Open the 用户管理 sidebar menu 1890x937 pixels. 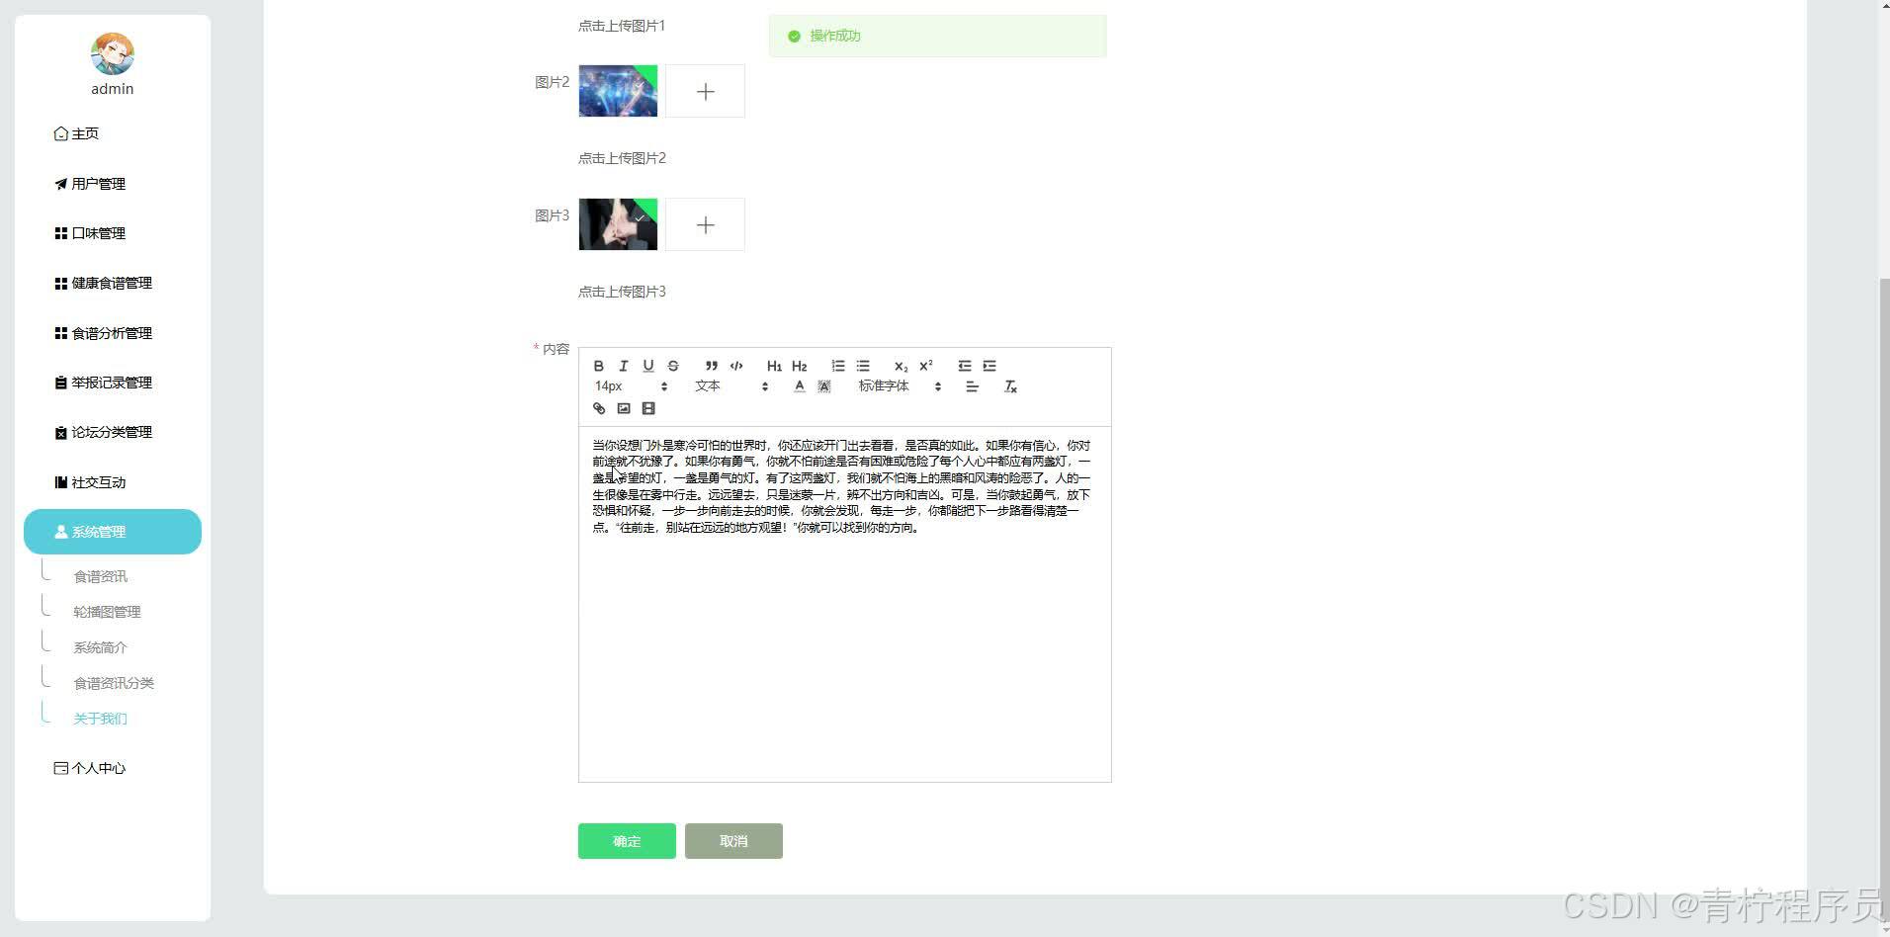click(97, 183)
